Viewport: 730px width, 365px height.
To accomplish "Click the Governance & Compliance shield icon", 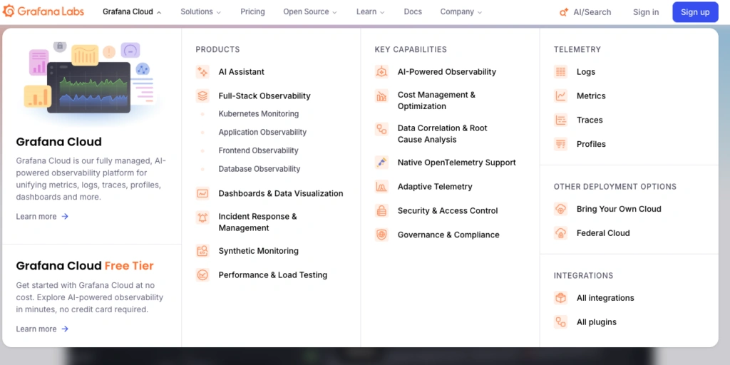I will point(382,235).
